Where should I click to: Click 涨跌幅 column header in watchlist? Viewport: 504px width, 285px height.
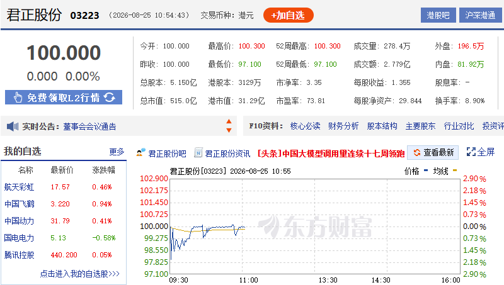(x=103, y=170)
